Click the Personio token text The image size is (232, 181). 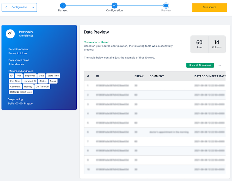pos(18,53)
